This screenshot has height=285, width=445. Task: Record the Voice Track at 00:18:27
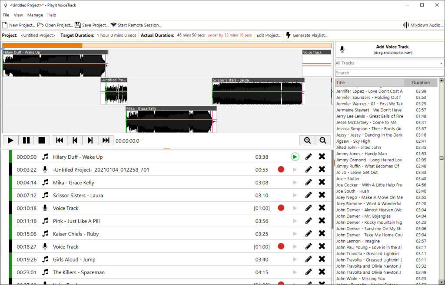click(x=281, y=246)
